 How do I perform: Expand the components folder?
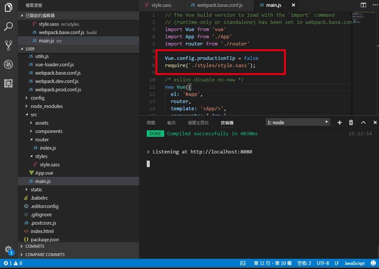(x=79, y=131)
